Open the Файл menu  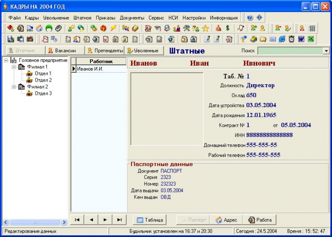[x=15, y=18]
